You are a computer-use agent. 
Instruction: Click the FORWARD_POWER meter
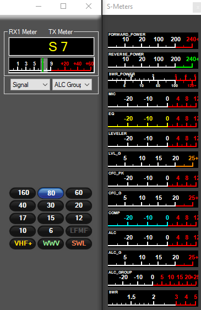tap(153, 41)
